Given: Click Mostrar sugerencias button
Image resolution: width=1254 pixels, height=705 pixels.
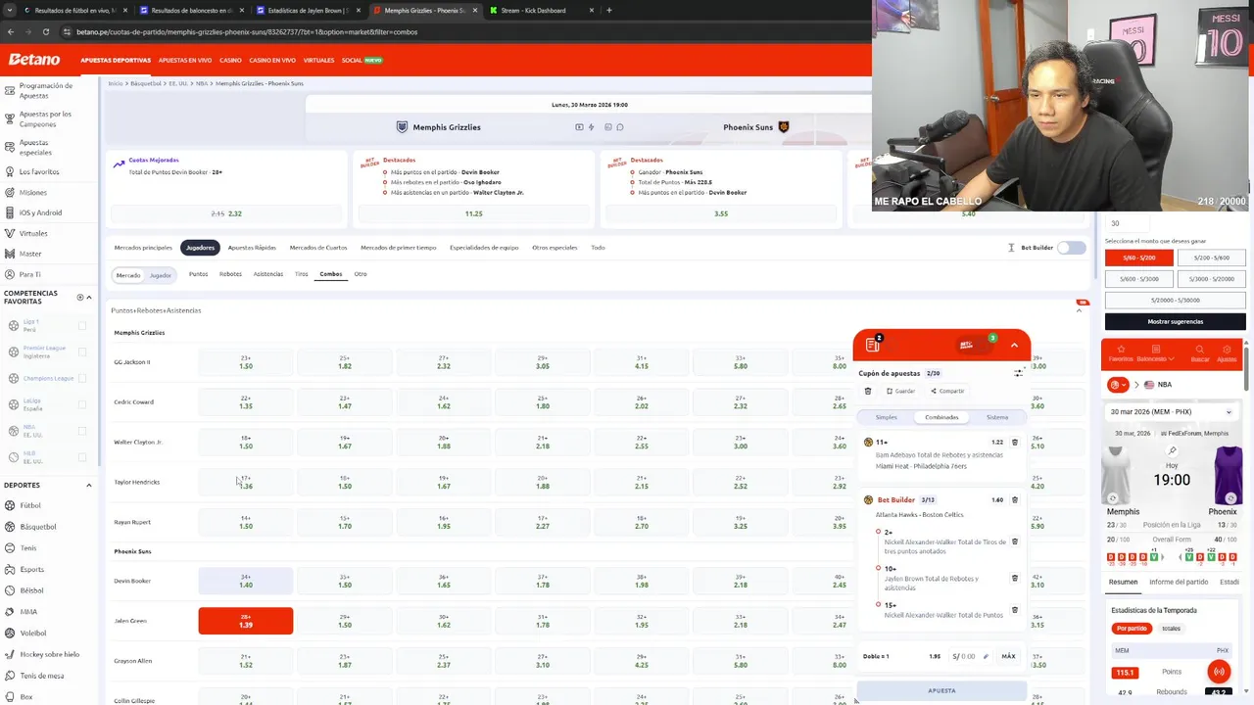Looking at the screenshot, I should [x=1176, y=321].
